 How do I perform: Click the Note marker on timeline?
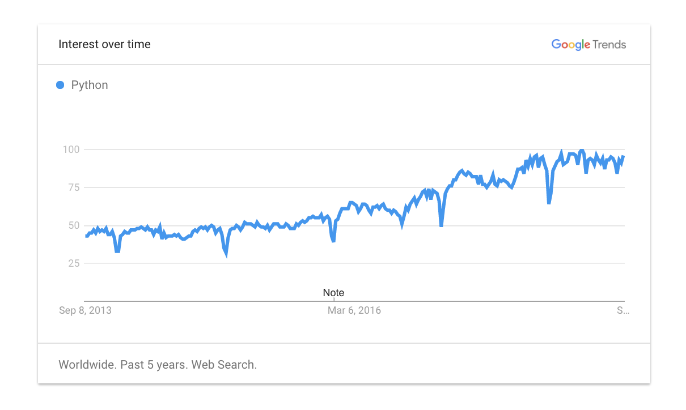pos(333,293)
